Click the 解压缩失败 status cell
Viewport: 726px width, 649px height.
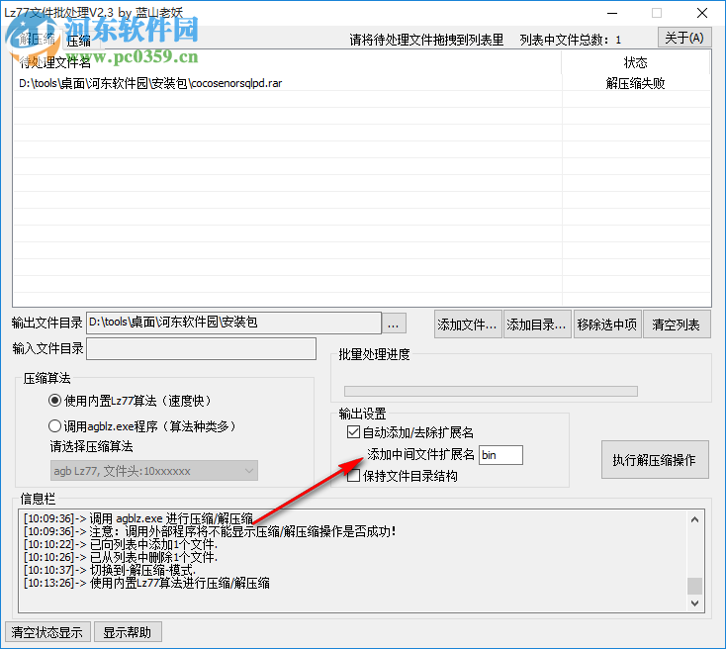pyautogui.click(x=635, y=83)
